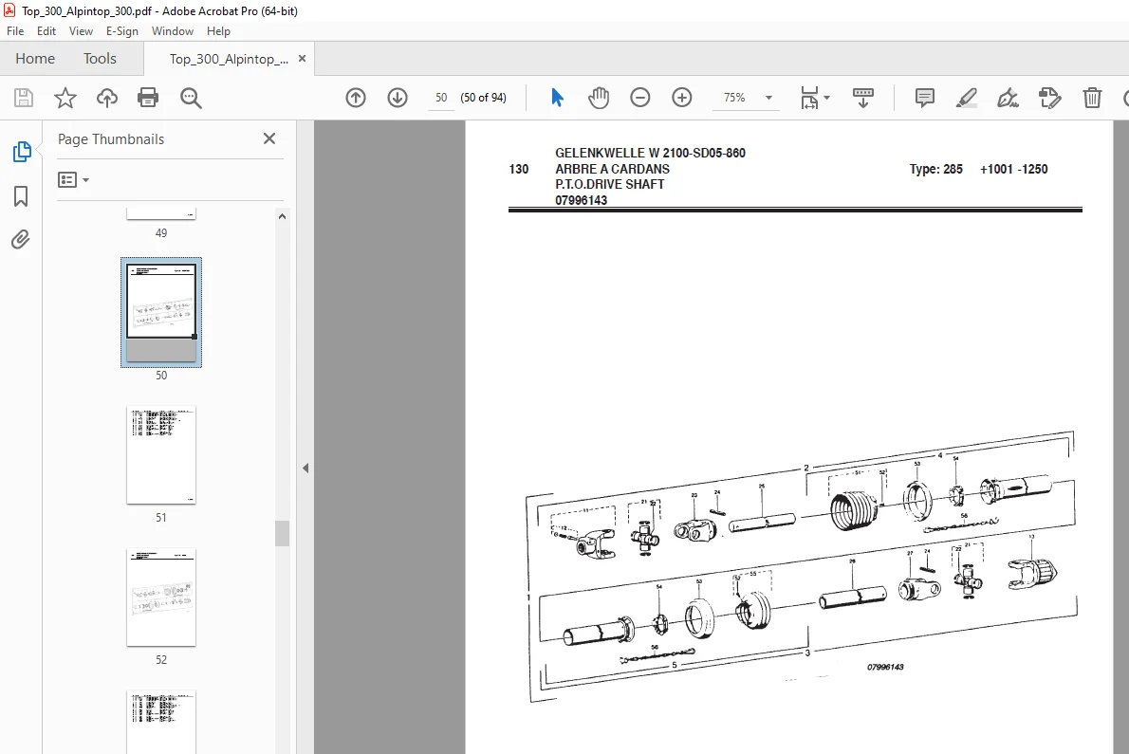Open the page display keyboard-style tool

tap(862, 98)
